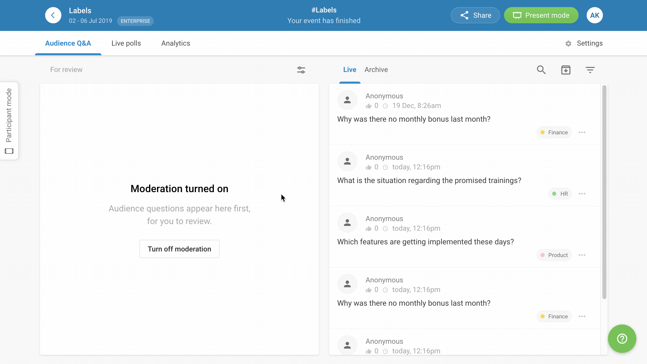Click the Participant mode device icon
This screenshot has height=364, width=647.
click(x=9, y=151)
